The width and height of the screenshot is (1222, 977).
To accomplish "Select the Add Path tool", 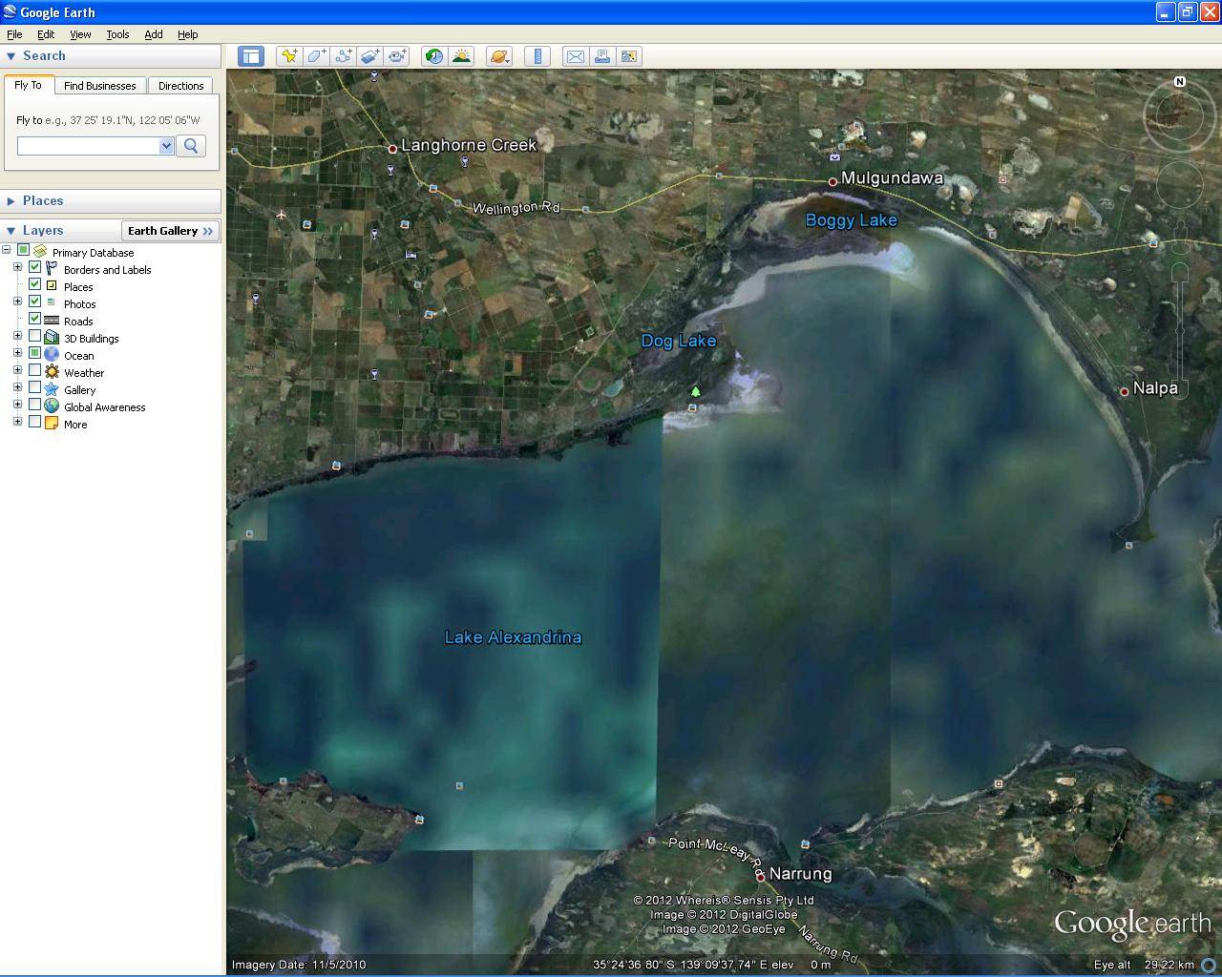I will (343, 56).
